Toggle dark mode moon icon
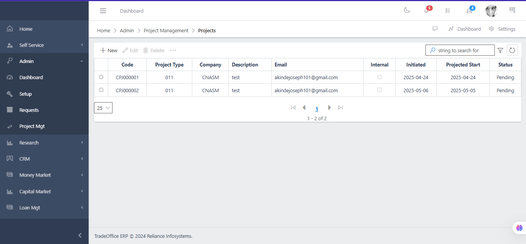This screenshot has height=244, width=526. 407,10
